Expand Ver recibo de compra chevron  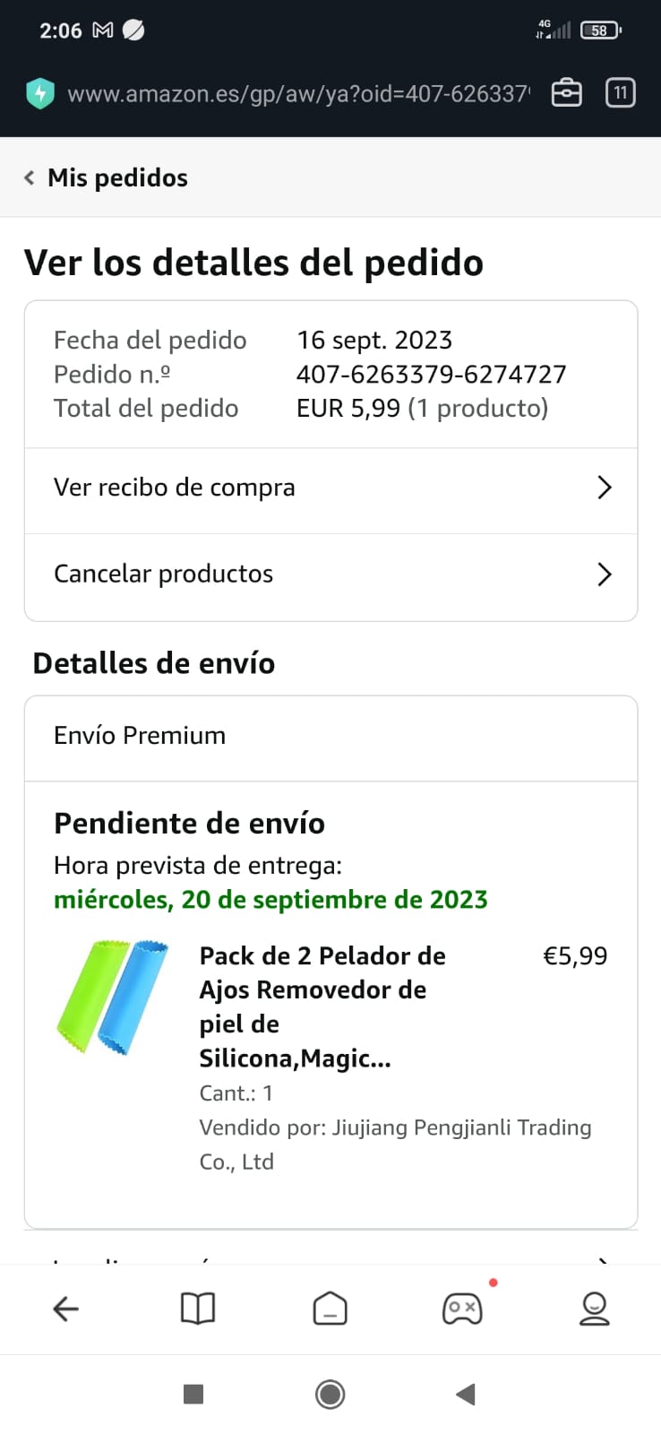605,488
